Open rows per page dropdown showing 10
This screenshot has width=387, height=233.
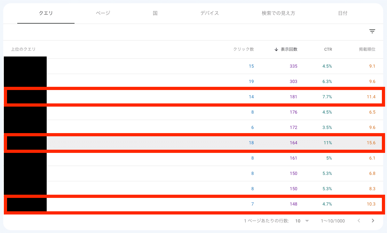(302, 221)
